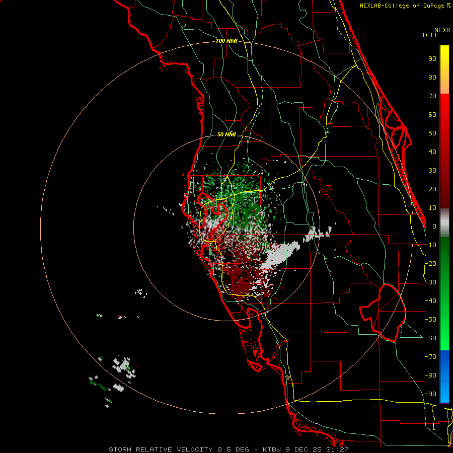Select the -90 value on the velocity scale
453x453 pixels.
(x=430, y=394)
